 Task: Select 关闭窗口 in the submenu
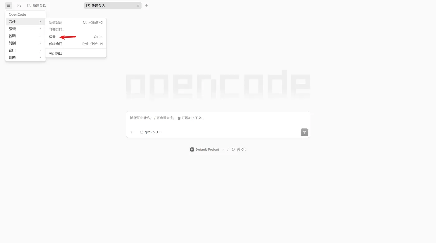point(76,53)
